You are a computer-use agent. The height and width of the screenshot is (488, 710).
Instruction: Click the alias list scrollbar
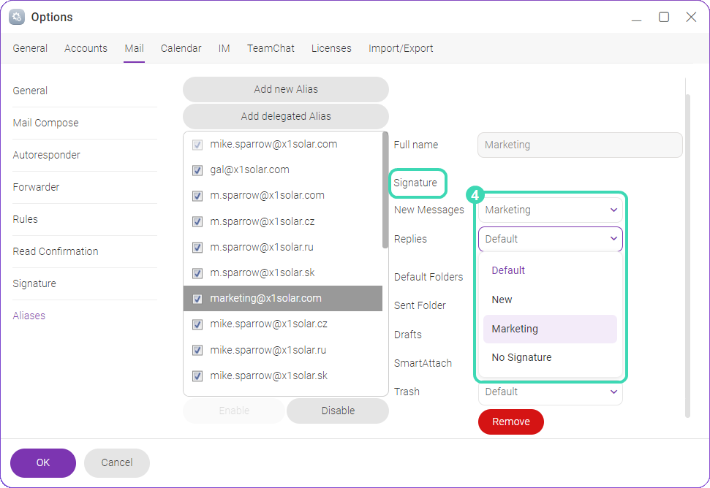(x=385, y=190)
